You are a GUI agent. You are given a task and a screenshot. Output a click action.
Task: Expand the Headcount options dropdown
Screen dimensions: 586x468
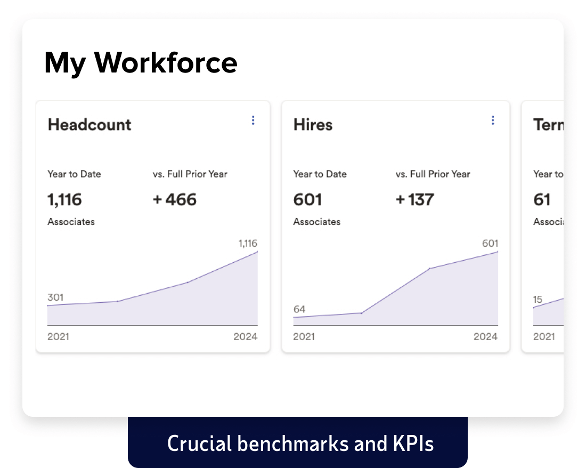[x=253, y=120]
